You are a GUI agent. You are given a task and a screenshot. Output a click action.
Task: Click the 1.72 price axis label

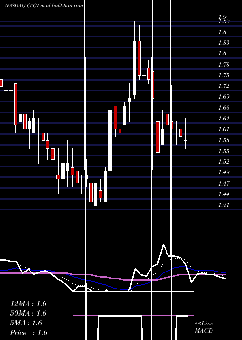[224, 86]
